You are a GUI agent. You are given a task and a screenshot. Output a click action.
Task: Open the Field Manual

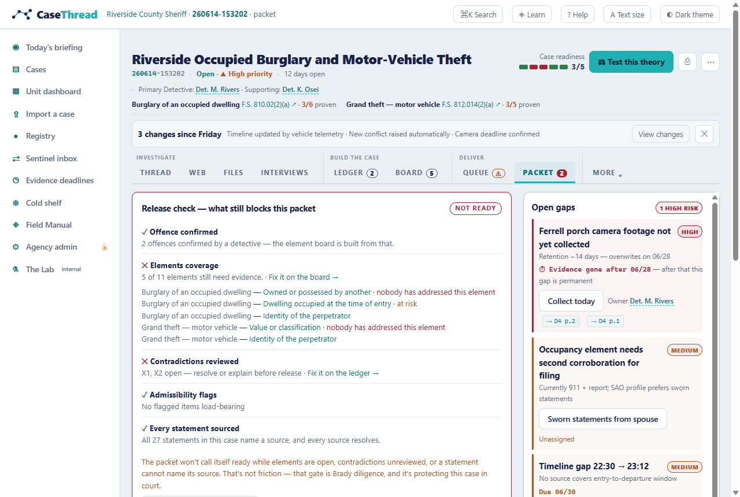pyautogui.click(x=49, y=225)
